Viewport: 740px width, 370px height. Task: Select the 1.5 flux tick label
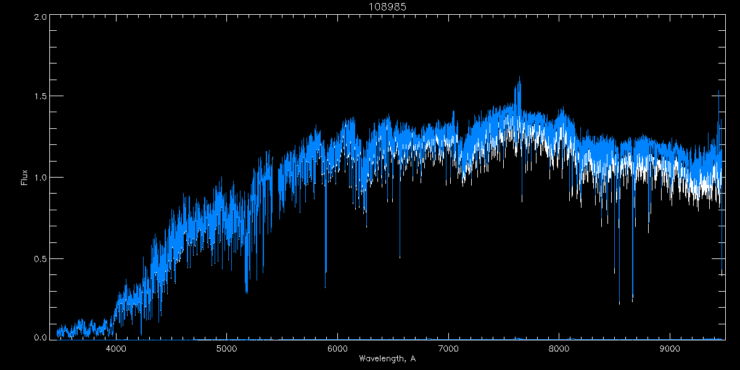40,97
